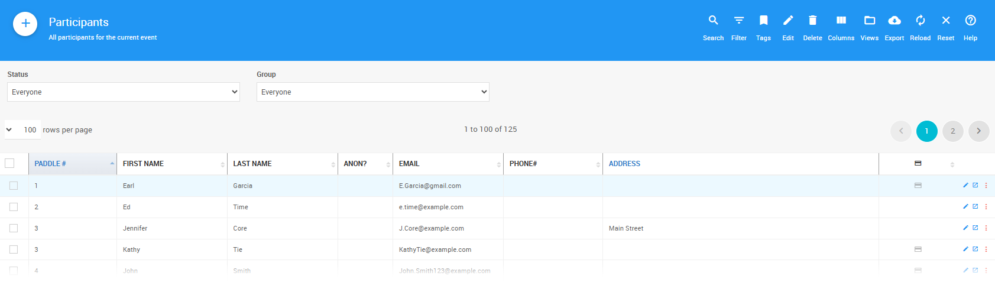Sort by the Last Name column
This screenshot has width=995, height=282.
point(252,164)
